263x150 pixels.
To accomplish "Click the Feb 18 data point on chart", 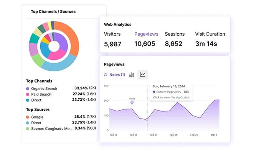I will click(x=147, y=119).
